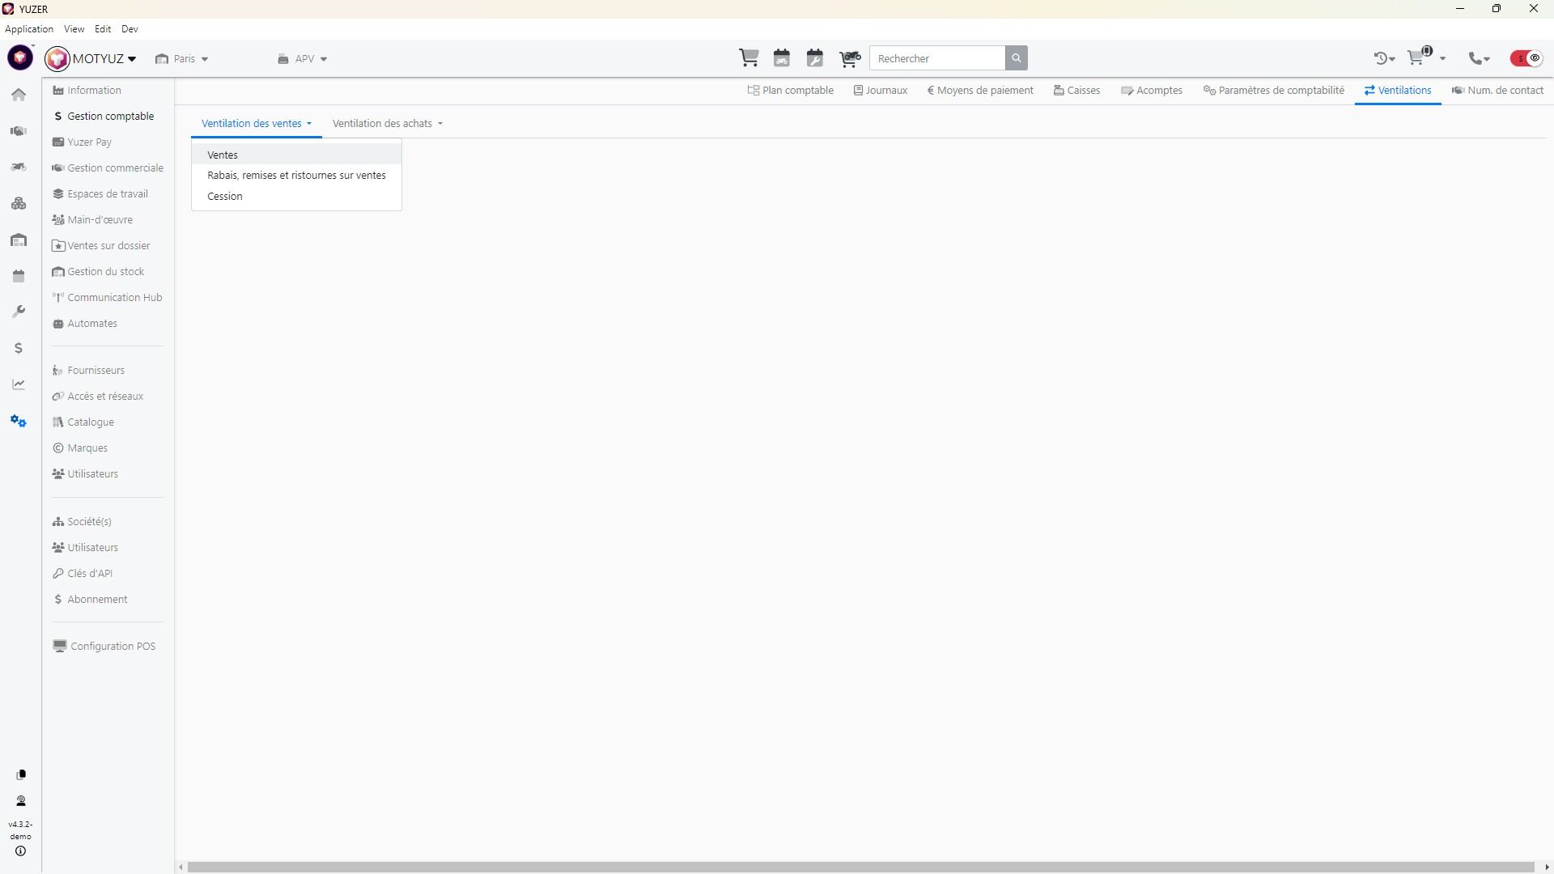The height and width of the screenshot is (874, 1554).
Task: Open the home icon in left sidebar
Action: 19,95
